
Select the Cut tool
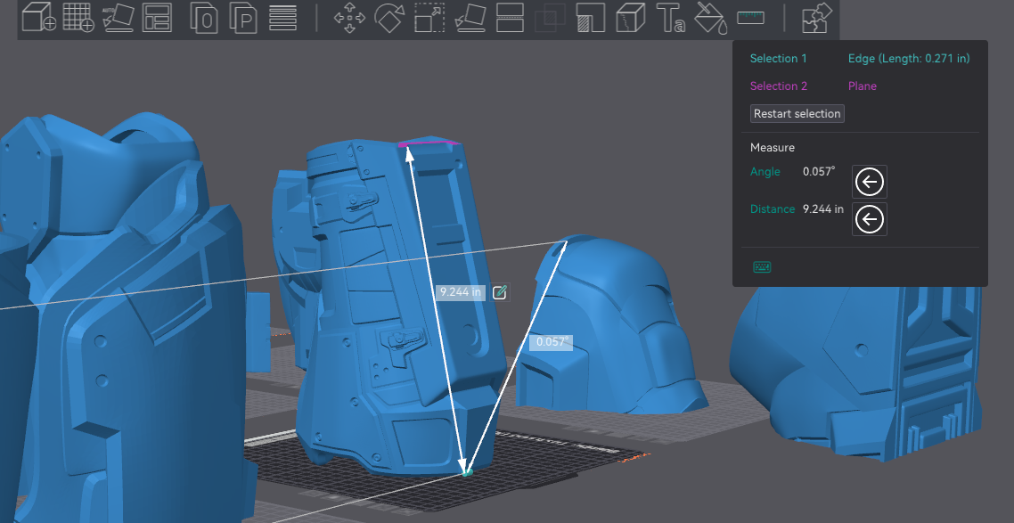pos(510,18)
